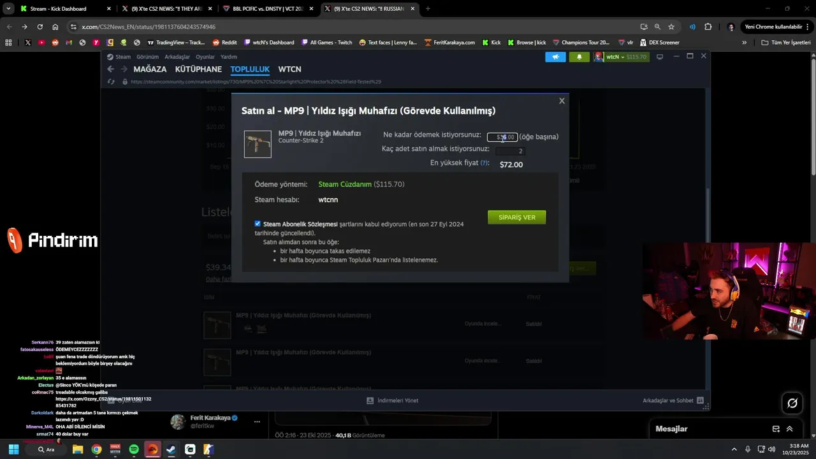Open the KÜTÜPHANE tab in Steam
The height and width of the screenshot is (459, 816).
point(198,69)
